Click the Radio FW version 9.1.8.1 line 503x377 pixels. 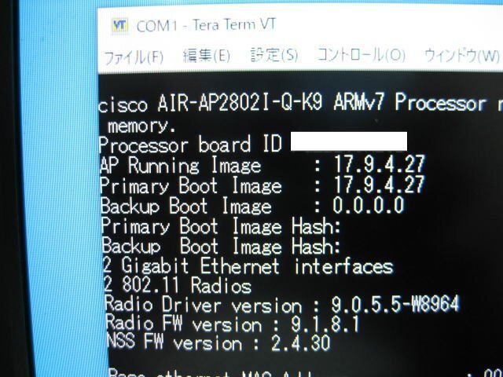(233, 324)
